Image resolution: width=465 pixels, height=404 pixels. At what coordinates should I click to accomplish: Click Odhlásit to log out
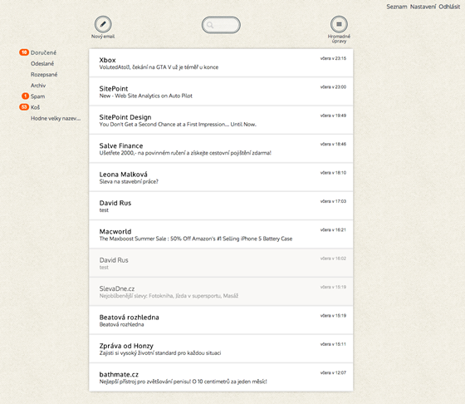(449, 7)
